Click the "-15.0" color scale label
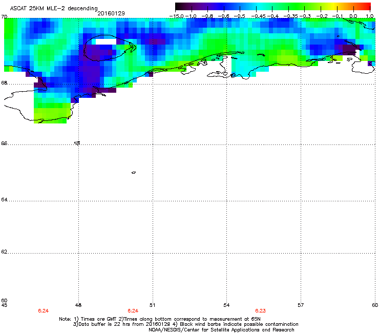The width and height of the screenshot is (379, 333). [x=176, y=16]
